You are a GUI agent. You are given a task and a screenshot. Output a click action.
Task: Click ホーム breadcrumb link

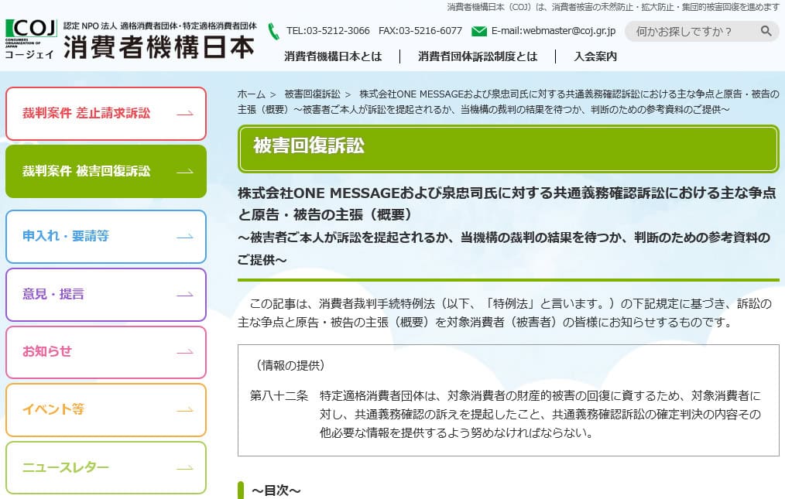click(x=252, y=94)
